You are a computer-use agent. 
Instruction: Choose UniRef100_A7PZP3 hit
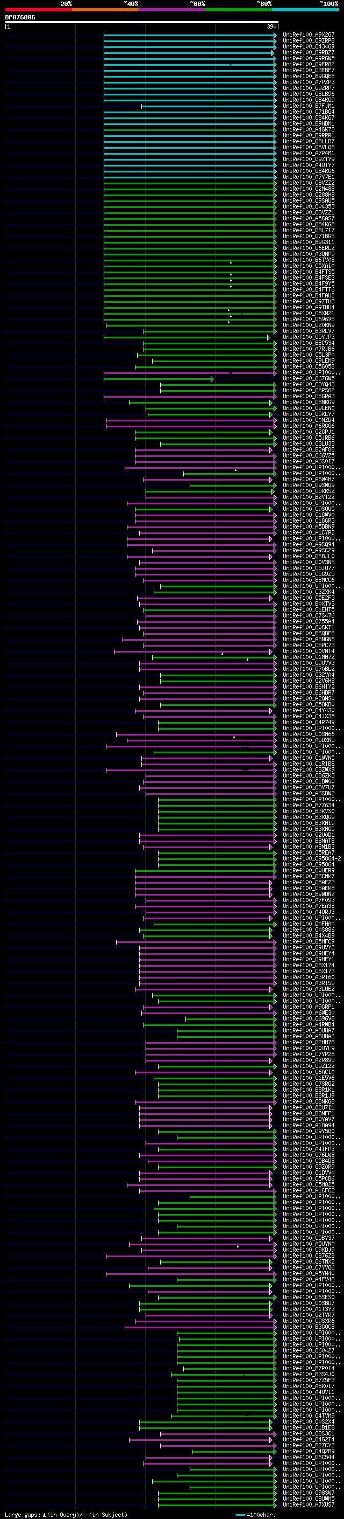click(309, 82)
